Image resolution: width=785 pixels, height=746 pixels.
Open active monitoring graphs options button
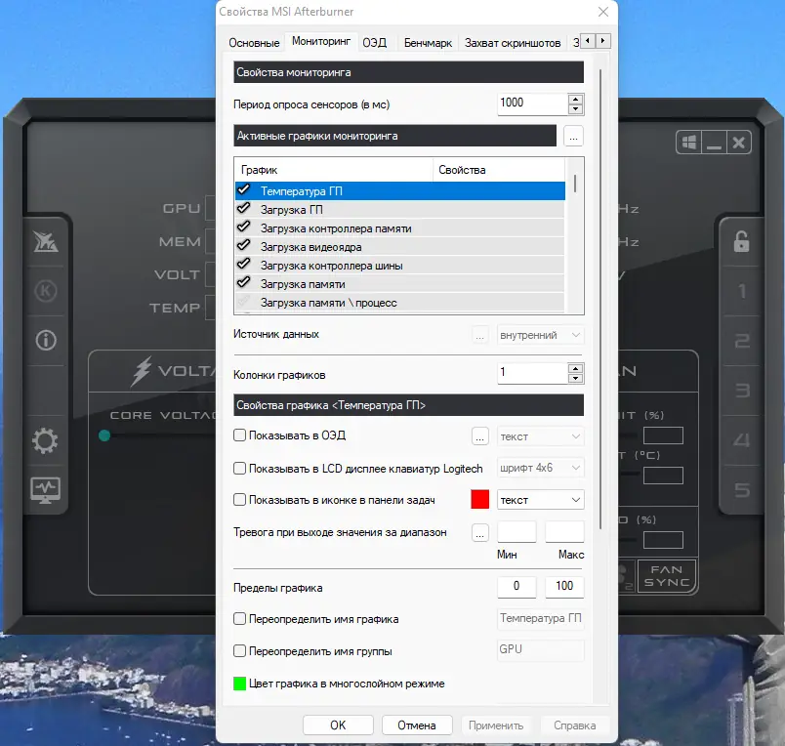tap(573, 136)
